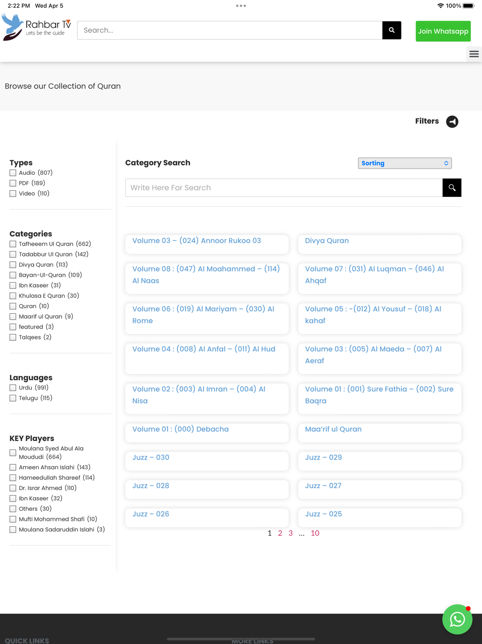This screenshot has height=644, width=482.
Task: Select the Telugu language checkbox
Action: point(13,398)
